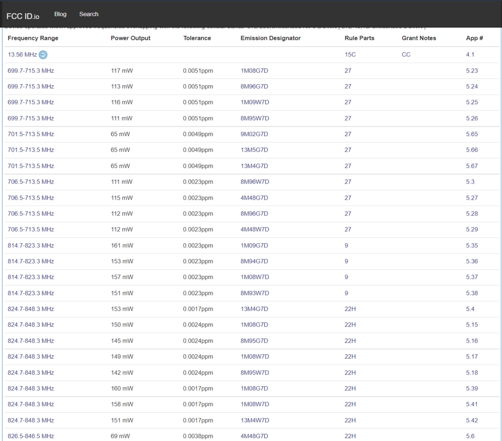Select power output 157 mW
This screenshot has height=441, width=502.
pos(122,277)
